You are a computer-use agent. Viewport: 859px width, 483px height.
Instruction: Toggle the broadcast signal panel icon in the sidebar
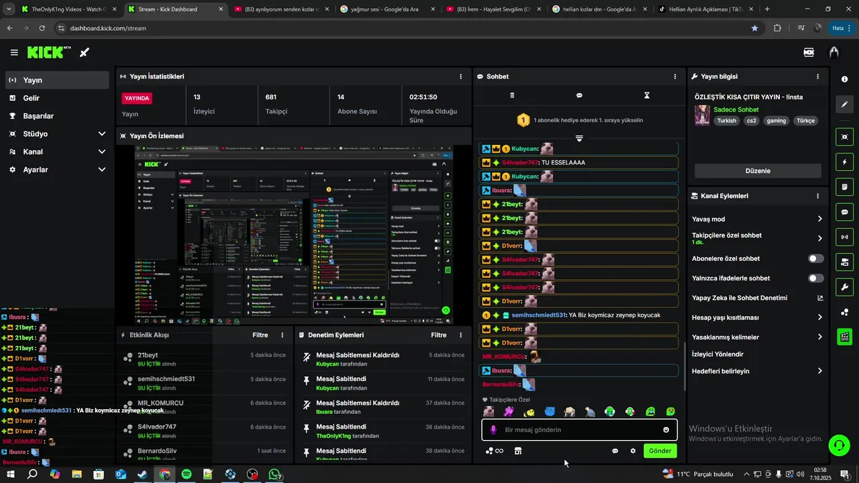click(x=844, y=237)
